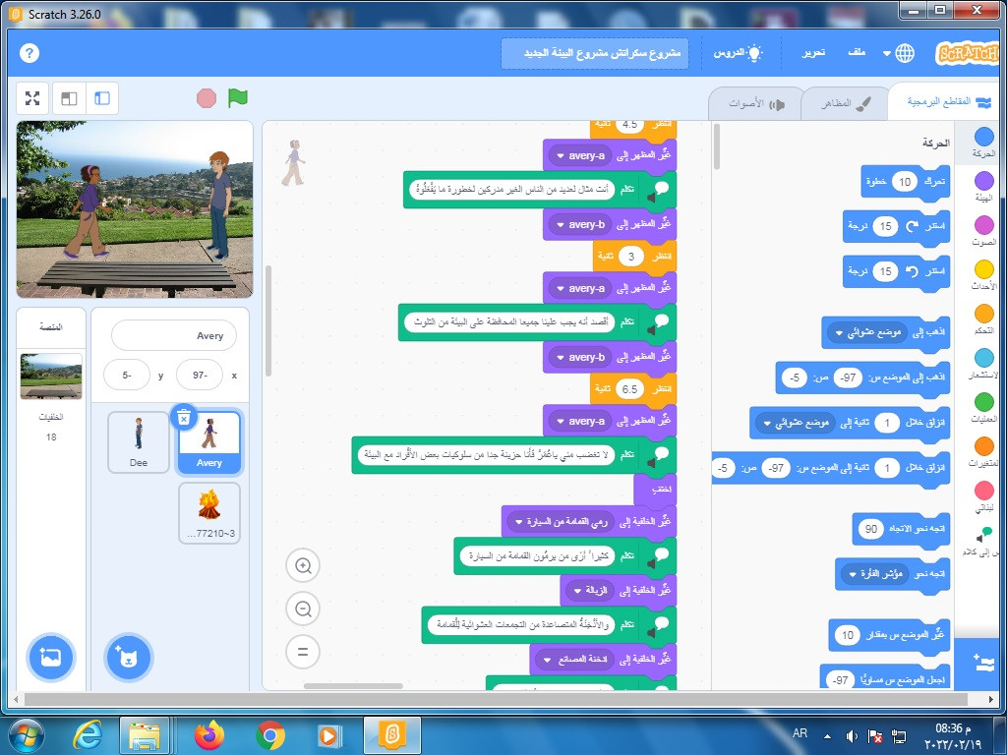Select the light blue الاستشعار sensing category

[983, 364]
